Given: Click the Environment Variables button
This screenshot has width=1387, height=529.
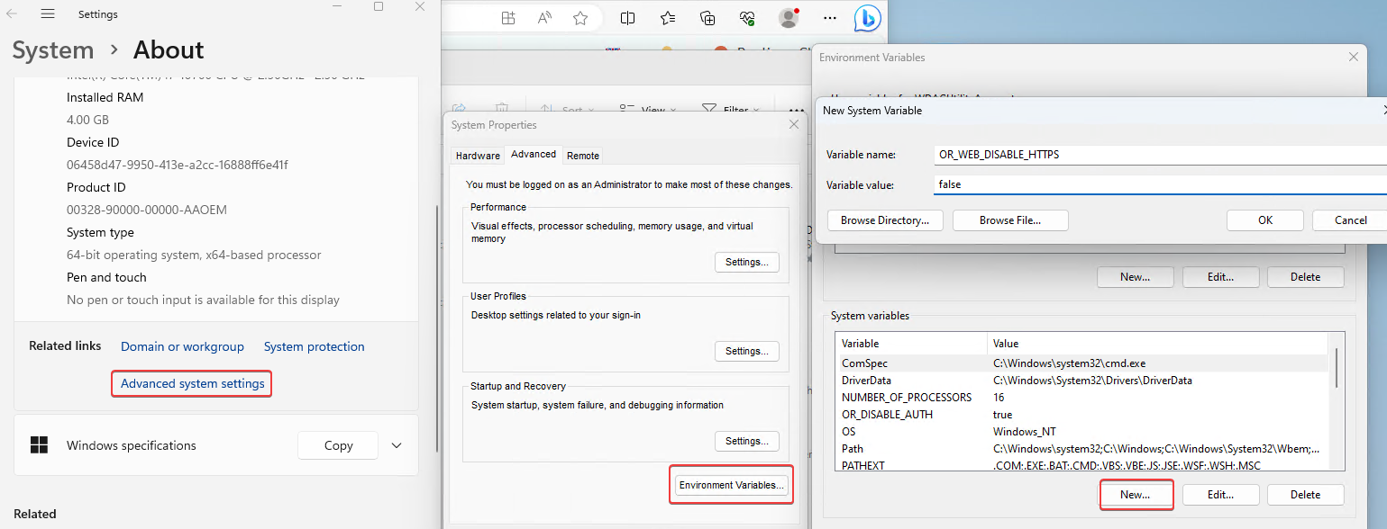Looking at the screenshot, I should coord(732,485).
